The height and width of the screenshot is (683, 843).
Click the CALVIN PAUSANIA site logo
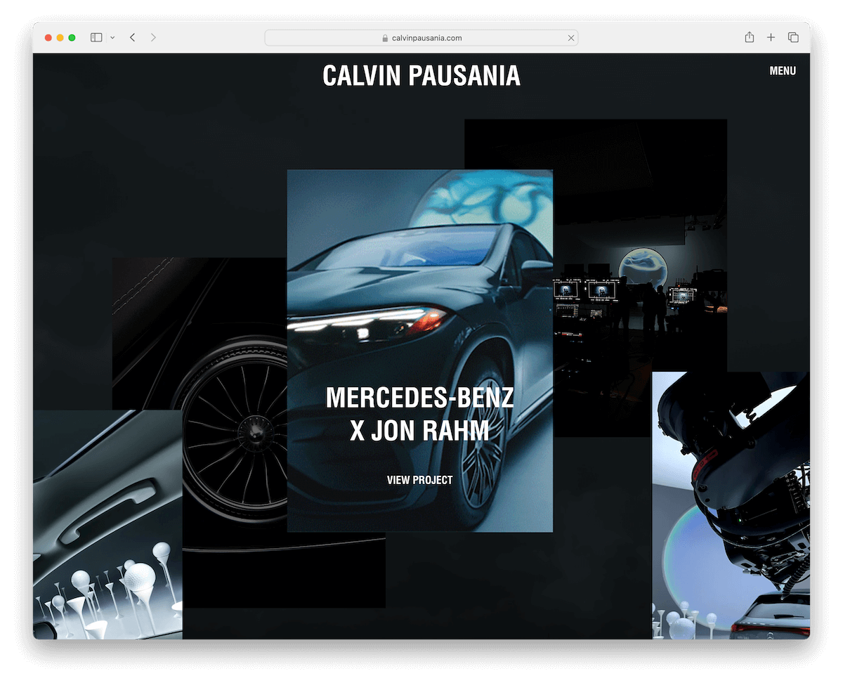(x=421, y=76)
